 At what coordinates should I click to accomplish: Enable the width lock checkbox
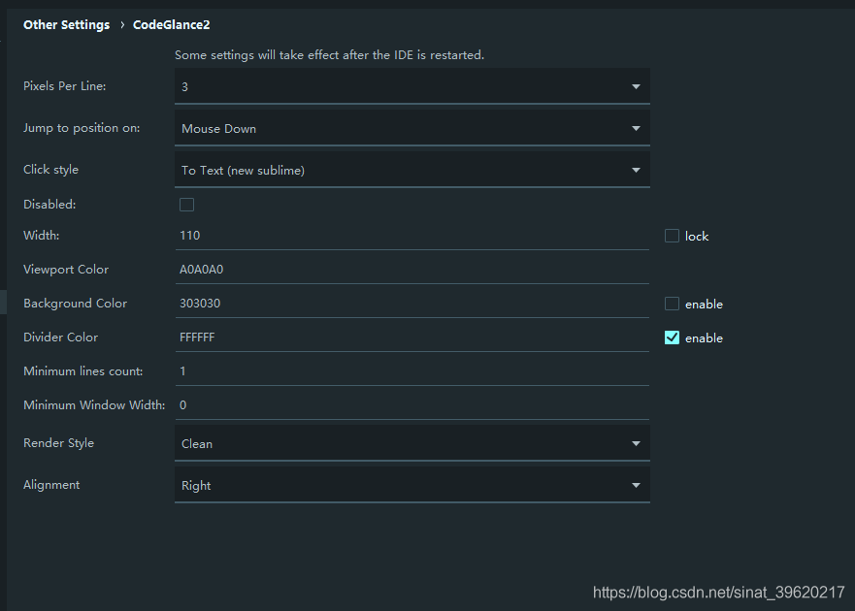[x=672, y=236]
